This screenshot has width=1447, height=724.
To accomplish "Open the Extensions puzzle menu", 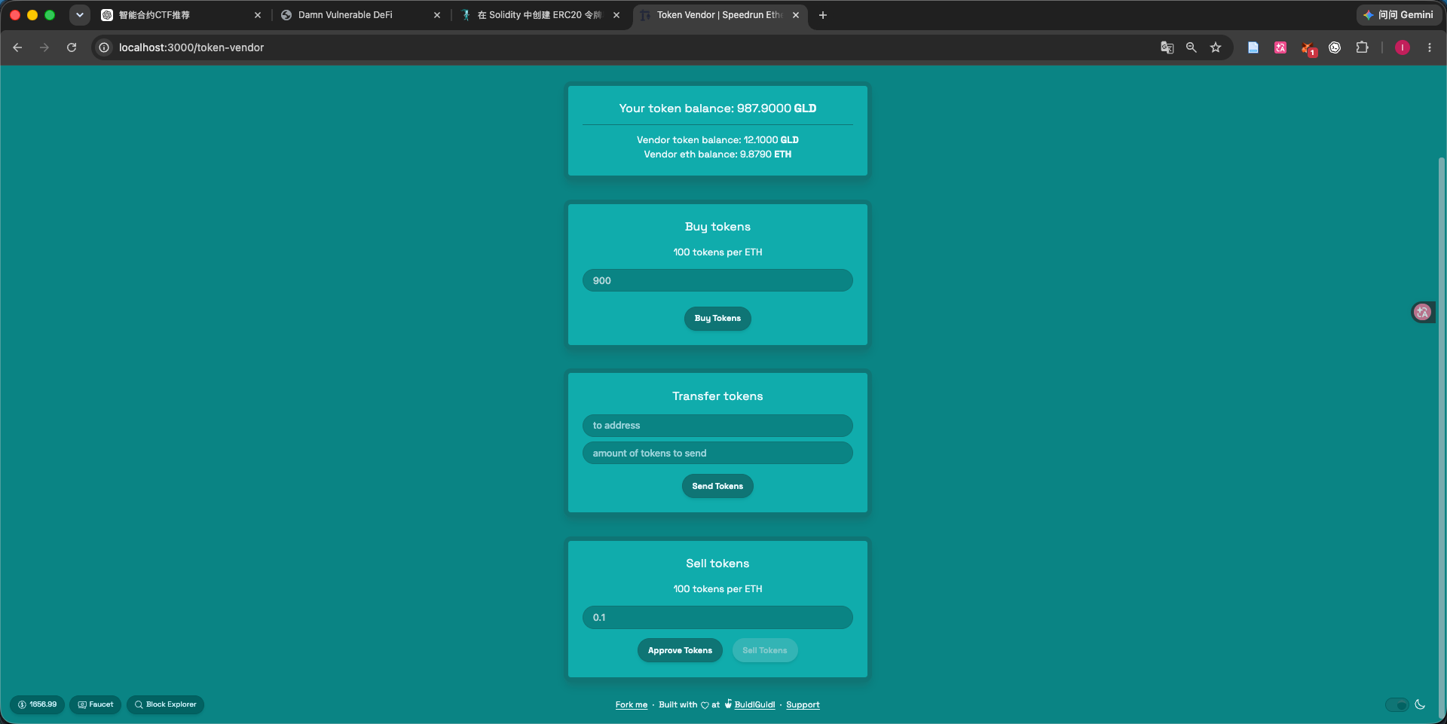I will (1362, 47).
